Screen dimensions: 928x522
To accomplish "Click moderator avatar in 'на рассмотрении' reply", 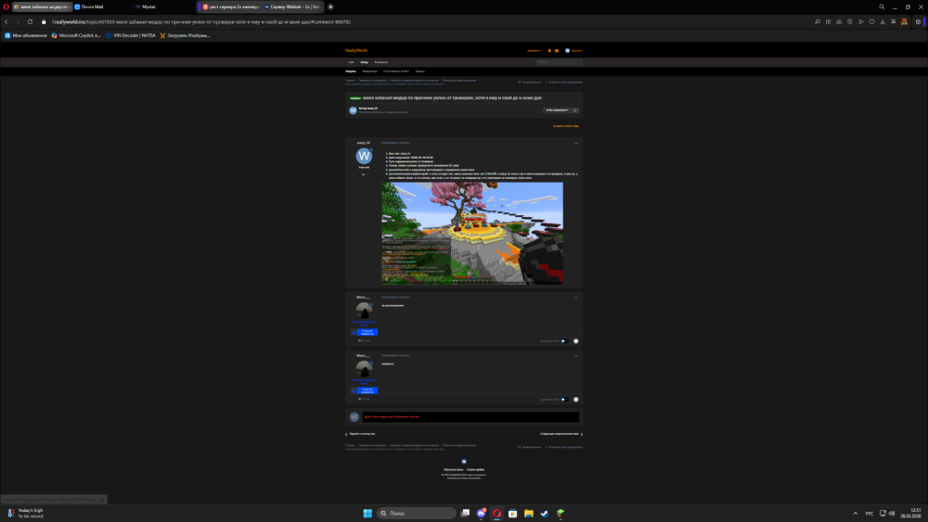I will 364,310.
